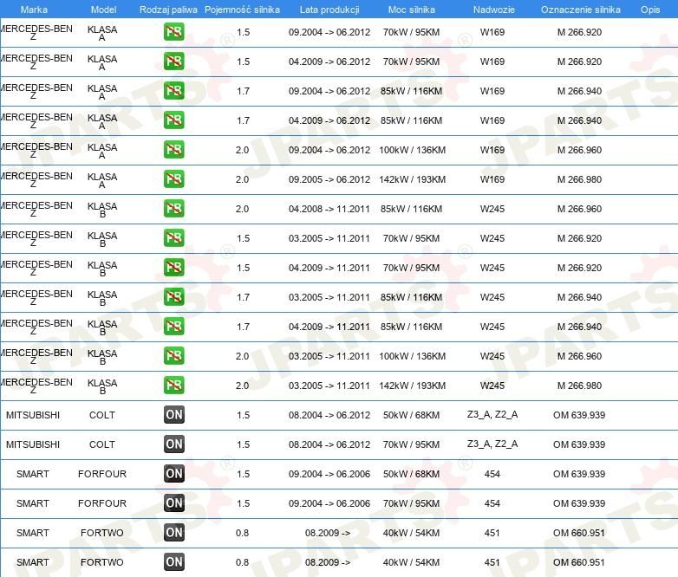Viewport: 678px width, 577px height.
Task: Click petrol icon for Klasa A 1.5 09.2004 row
Action: coord(173,32)
